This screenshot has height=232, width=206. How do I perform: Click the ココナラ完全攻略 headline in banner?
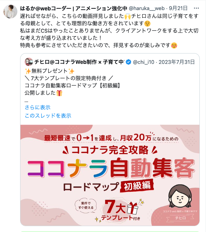(110, 150)
